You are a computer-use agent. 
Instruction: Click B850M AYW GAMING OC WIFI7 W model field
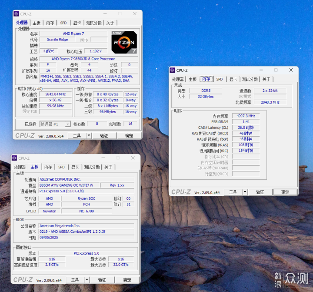click(x=69, y=185)
